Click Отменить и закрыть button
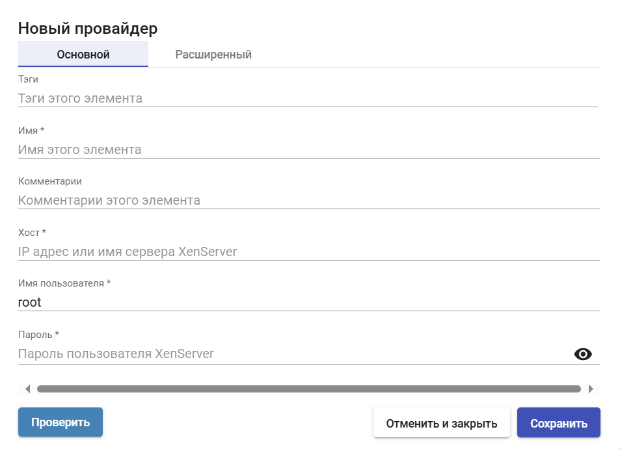The image size is (620, 449). (x=442, y=424)
